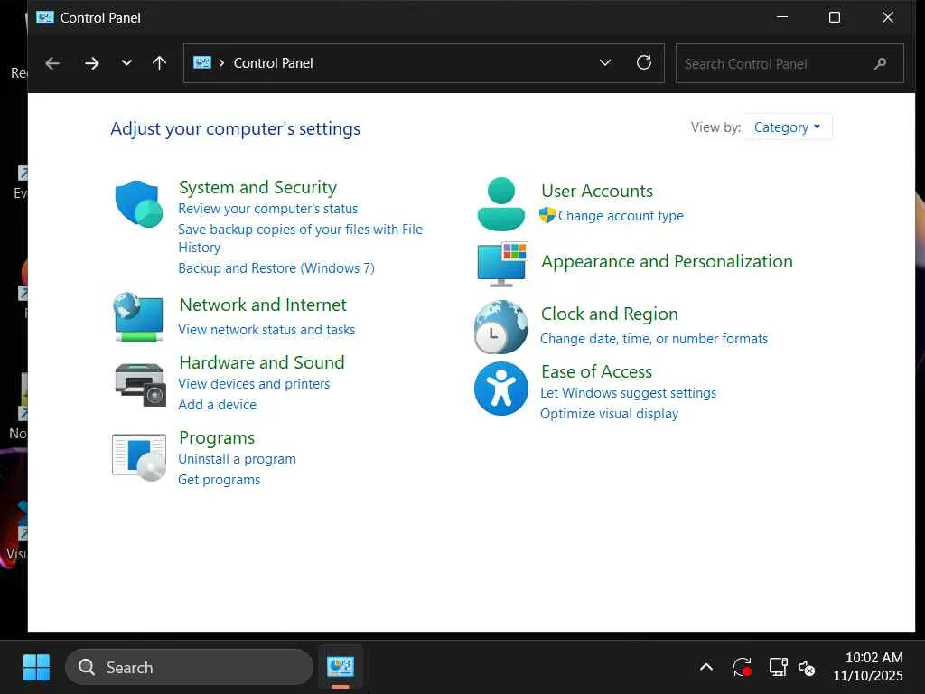
Task: Open the recent locations dropdown arrow
Action: tap(126, 62)
